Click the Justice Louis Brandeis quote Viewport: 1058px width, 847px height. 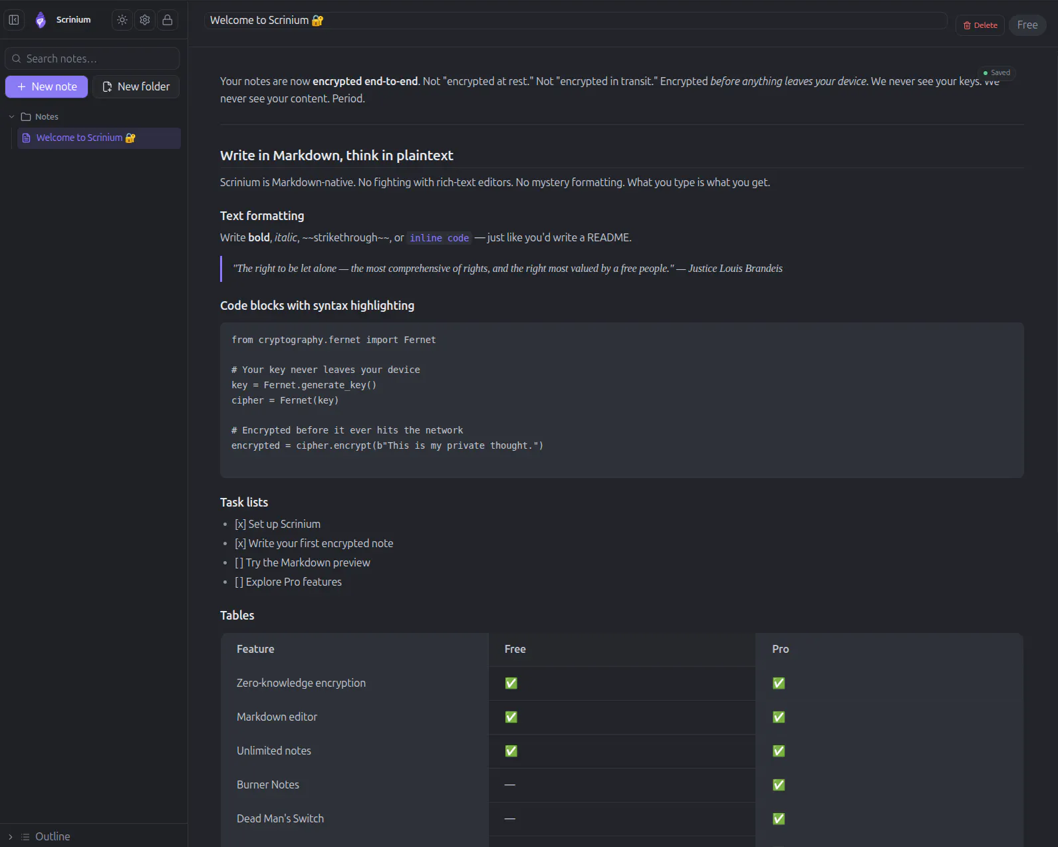coord(507,269)
